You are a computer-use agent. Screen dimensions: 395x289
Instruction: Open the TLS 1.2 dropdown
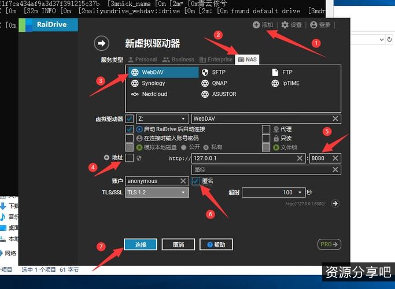(157, 192)
